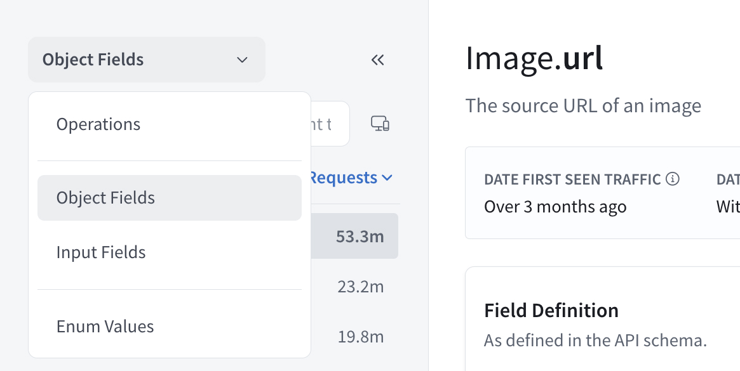Viewport: 740px width, 371px height.
Task: Click the info icon beside Date First Seen Traffic
Action: point(673,179)
